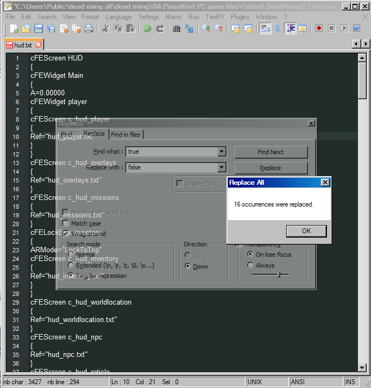Screen dimensions: 371x388
Task: Click the Find and Replace toolbar icon
Action: click(x=189, y=28)
